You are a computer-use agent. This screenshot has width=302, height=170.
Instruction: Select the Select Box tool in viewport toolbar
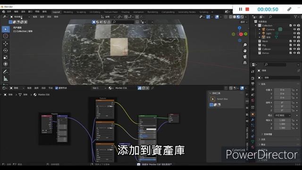point(6,29)
